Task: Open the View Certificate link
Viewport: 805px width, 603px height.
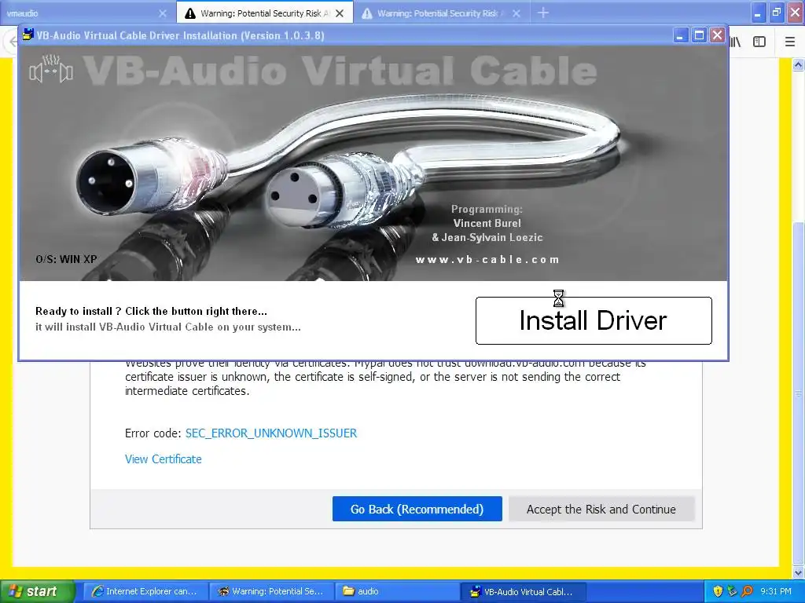Action: (164, 459)
